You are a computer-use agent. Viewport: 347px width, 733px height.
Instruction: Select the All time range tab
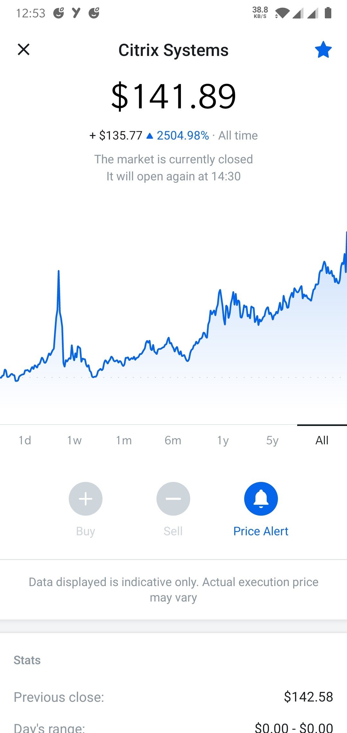click(322, 440)
